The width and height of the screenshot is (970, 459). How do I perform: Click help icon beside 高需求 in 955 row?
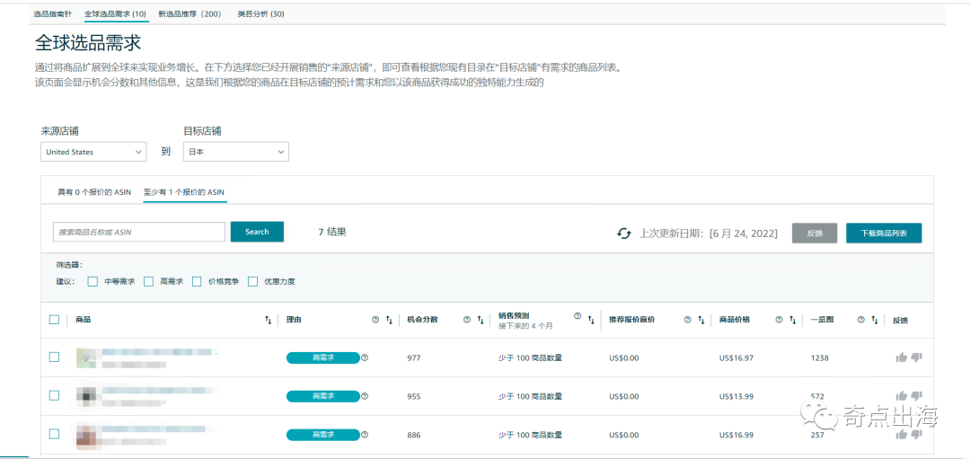point(365,396)
